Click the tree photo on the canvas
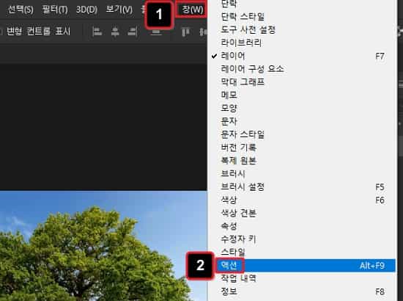 [x=103, y=246]
